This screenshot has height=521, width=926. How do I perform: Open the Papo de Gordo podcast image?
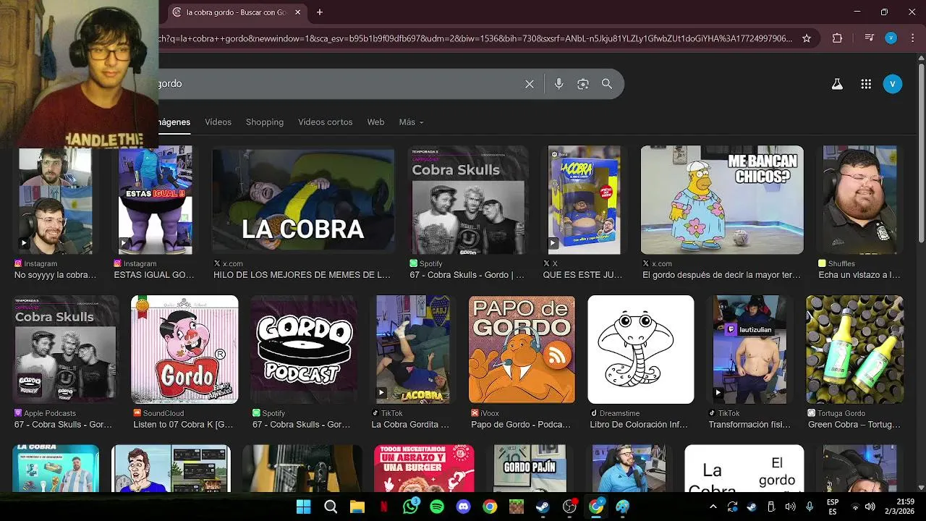[522, 350]
